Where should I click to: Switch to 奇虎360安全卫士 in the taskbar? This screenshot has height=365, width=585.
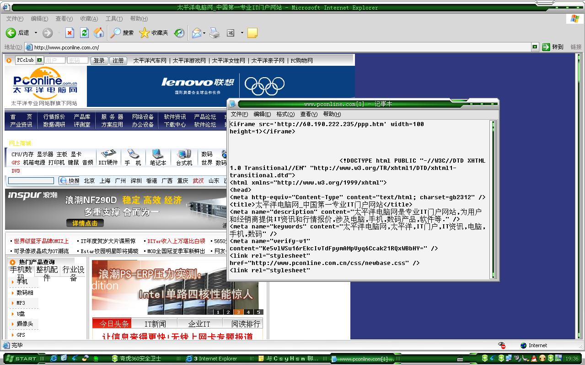point(137,359)
